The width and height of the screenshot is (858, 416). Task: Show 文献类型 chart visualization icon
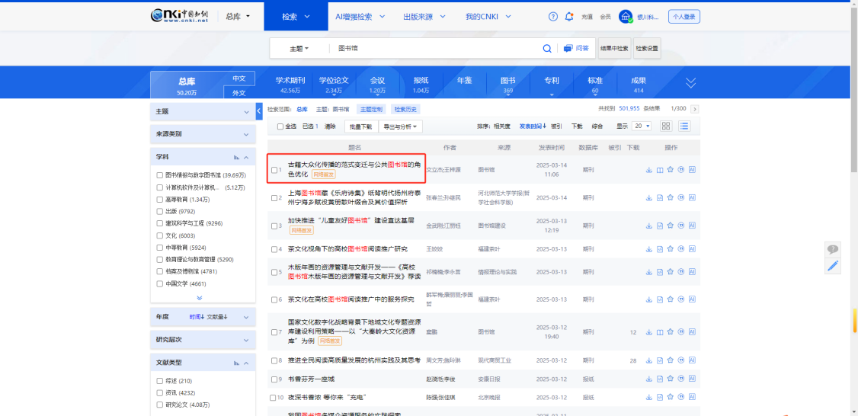tap(236, 363)
